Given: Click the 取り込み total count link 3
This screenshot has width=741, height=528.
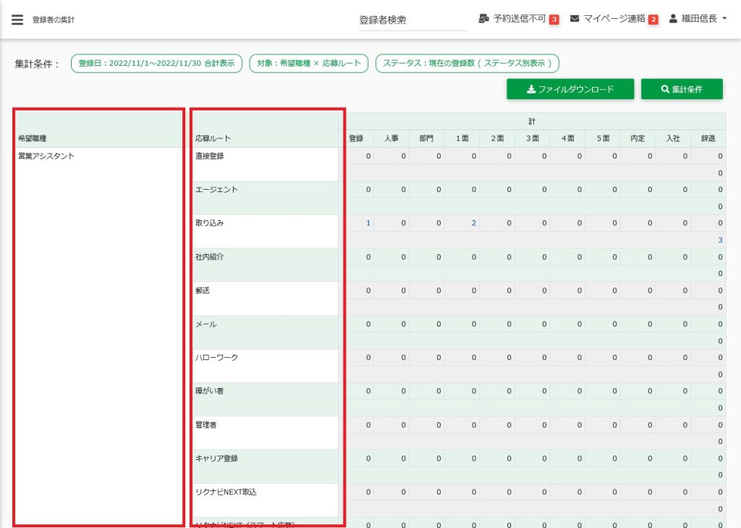Looking at the screenshot, I should 720,240.
